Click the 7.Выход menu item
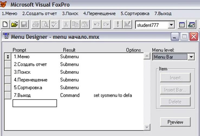The width and height of the screenshot is (200, 136). pyautogui.click(x=163, y=14)
